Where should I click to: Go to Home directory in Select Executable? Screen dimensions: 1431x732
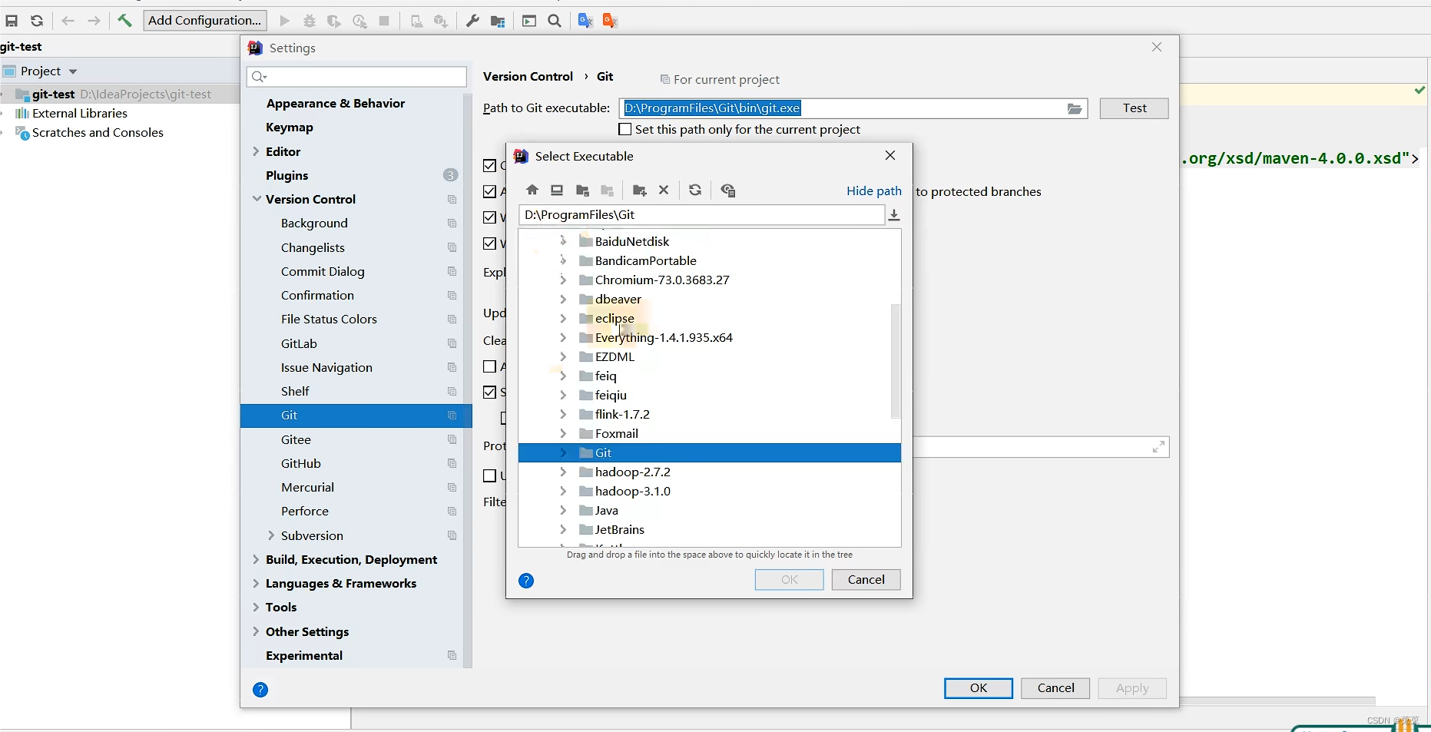pyautogui.click(x=532, y=190)
